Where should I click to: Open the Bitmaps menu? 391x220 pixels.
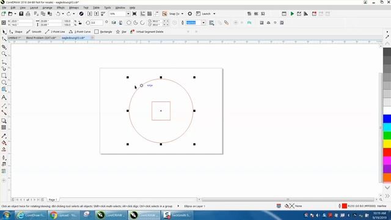tap(74, 8)
